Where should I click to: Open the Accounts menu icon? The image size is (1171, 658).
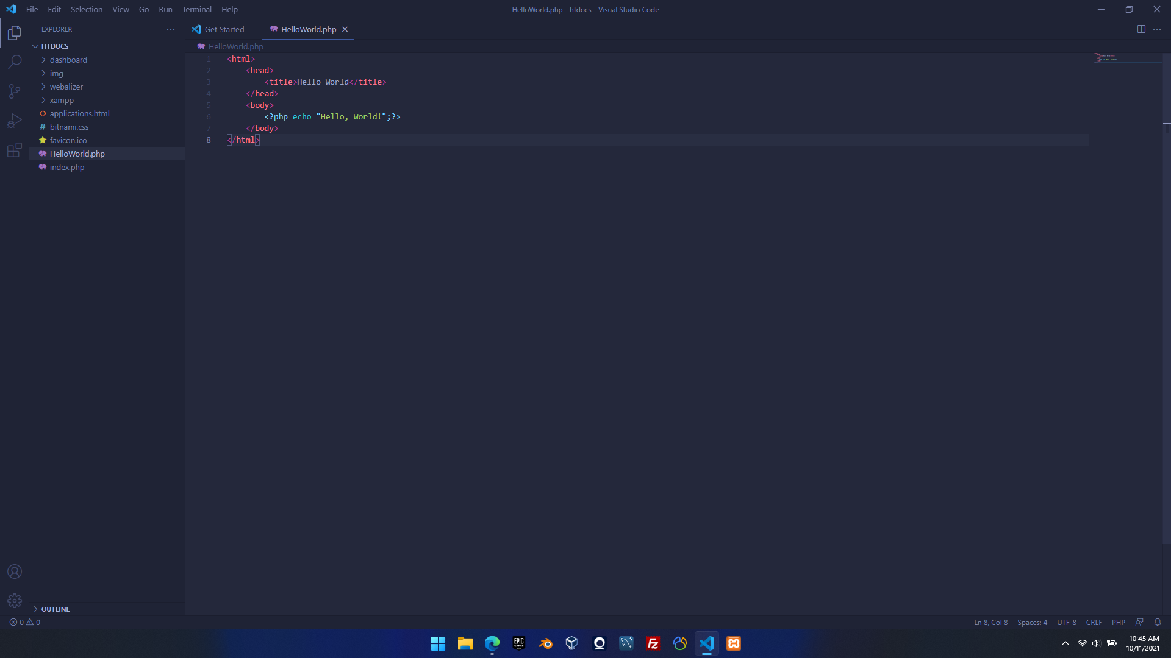click(x=15, y=571)
